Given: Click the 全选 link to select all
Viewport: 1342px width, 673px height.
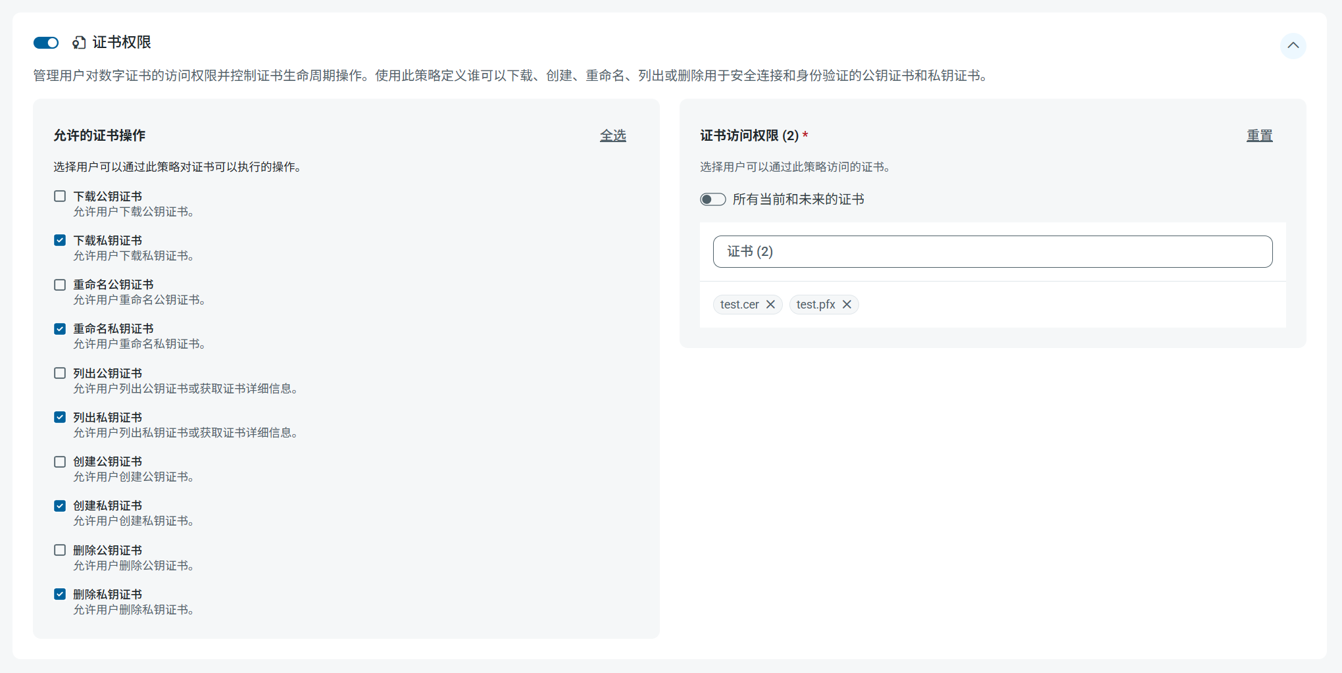Looking at the screenshot, I should (x=612, y=136).
